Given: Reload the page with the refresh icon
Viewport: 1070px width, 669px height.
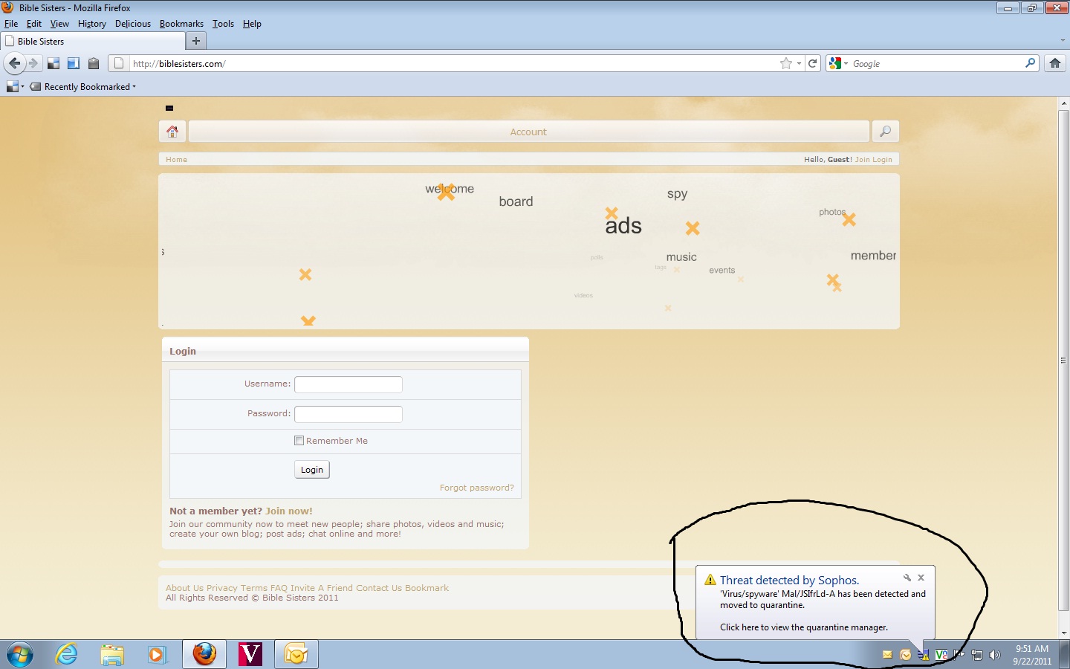Looking at the screenshot, I should pyautogui.click(x=813, y=64).
